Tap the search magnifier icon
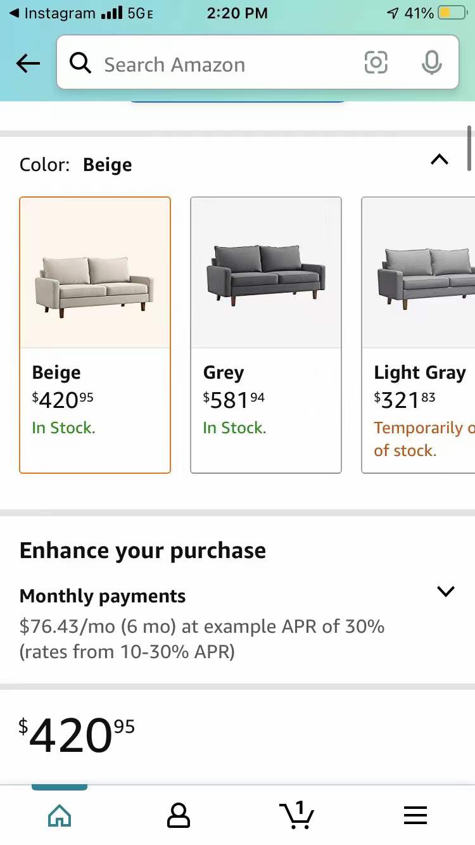Screen dimensions: 475x845 tap(80, 63)
